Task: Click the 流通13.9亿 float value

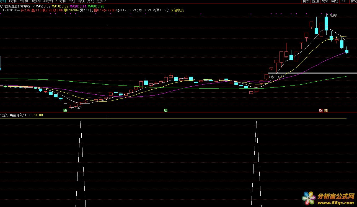Action: [161, 10]
